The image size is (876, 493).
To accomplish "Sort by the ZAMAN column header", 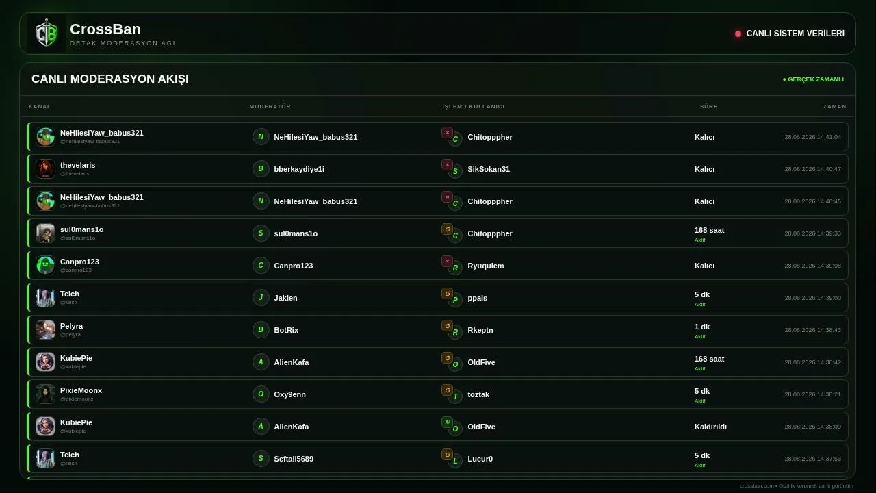I will pyautogui.click(x=834, y=106).
